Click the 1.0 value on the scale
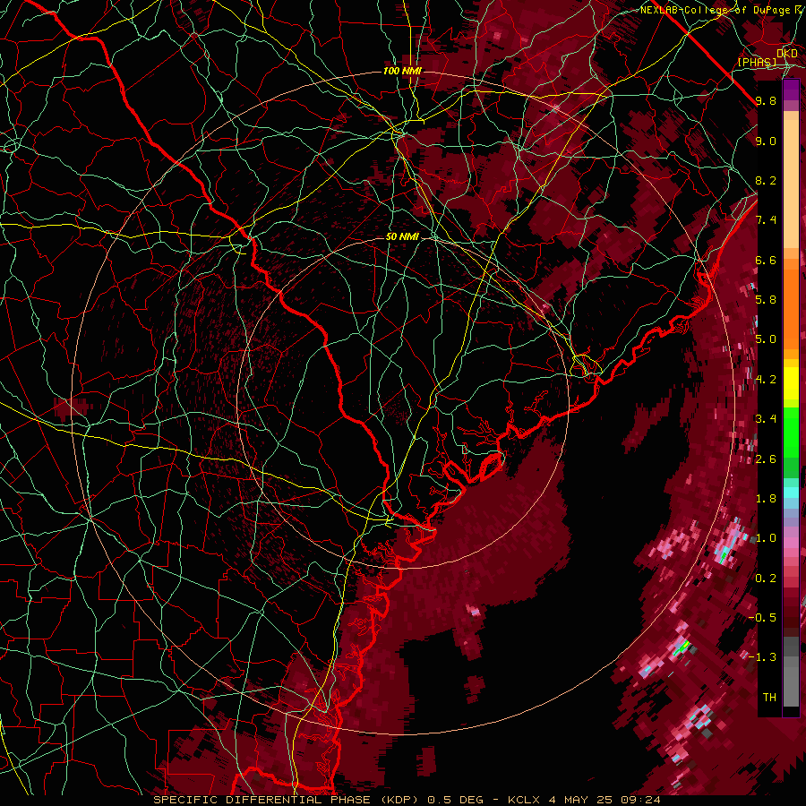This screenshot has height=806, width=806. tap(766, 538)
